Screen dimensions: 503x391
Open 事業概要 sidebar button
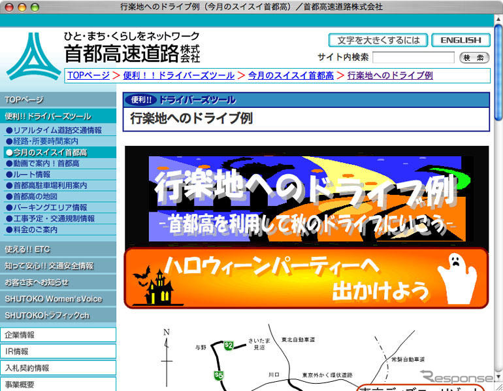58,384
